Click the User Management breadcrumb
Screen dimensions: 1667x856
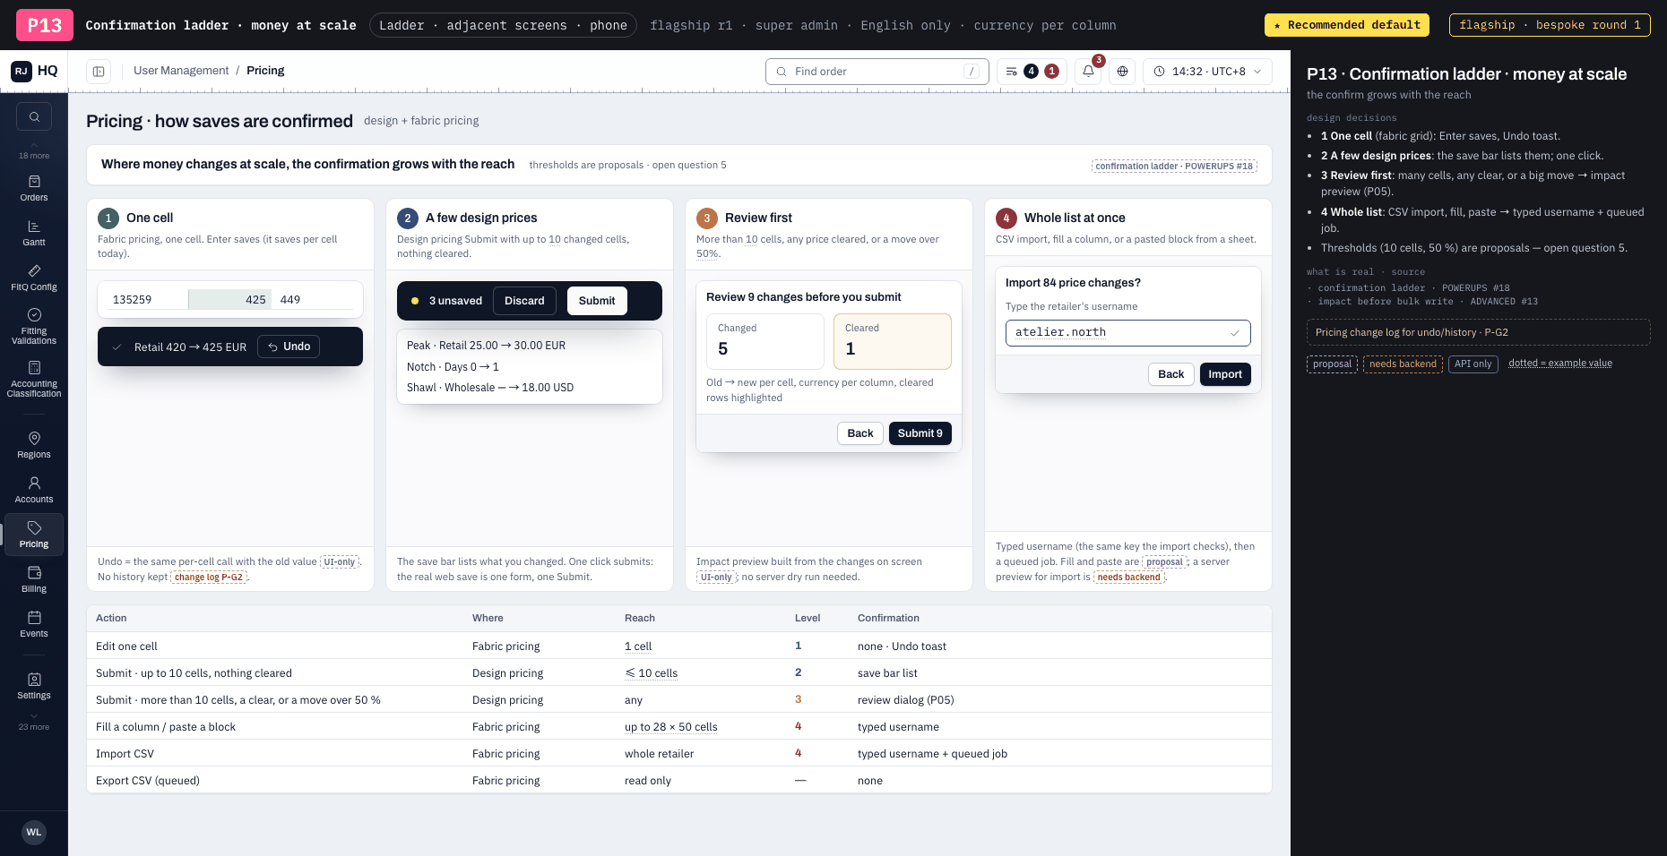(181, 71)
